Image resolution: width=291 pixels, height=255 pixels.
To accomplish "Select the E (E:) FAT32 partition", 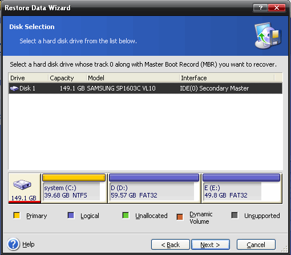I will 242,188.
